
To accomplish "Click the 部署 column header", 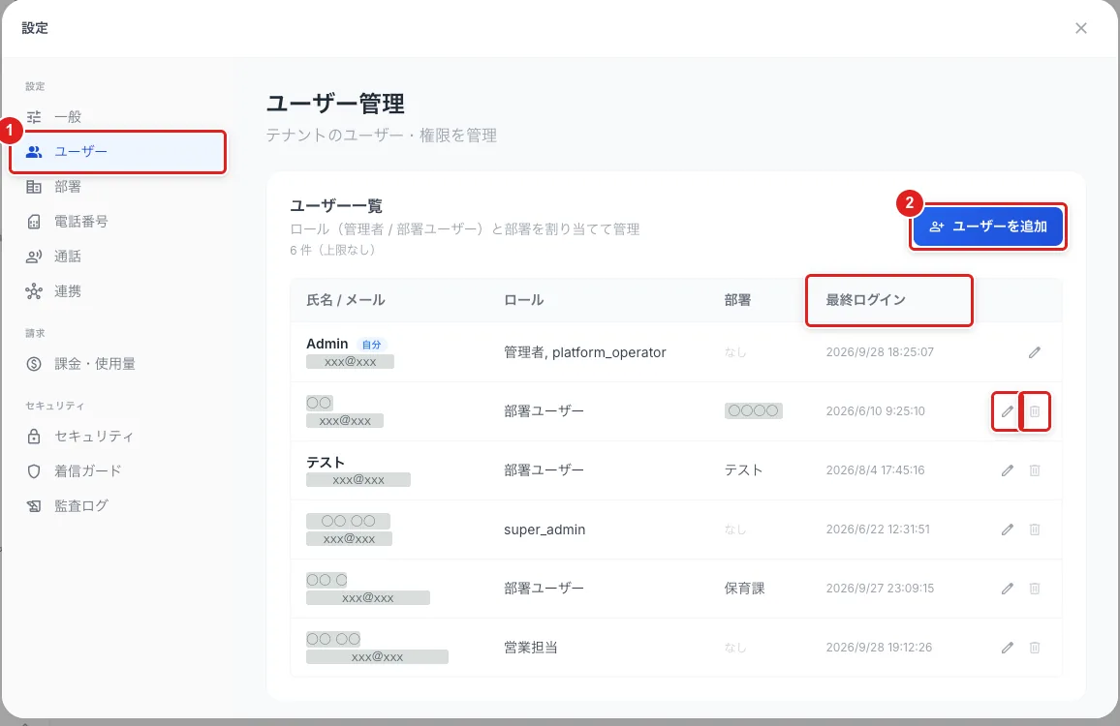I will pyautogui.click(x=738, y=300).
